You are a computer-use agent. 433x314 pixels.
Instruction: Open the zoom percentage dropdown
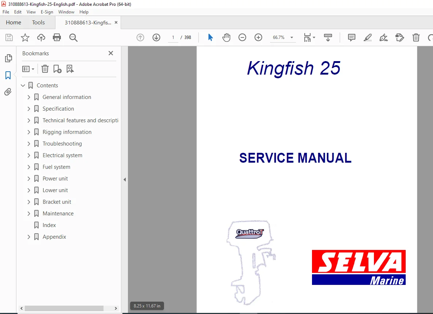292,37
